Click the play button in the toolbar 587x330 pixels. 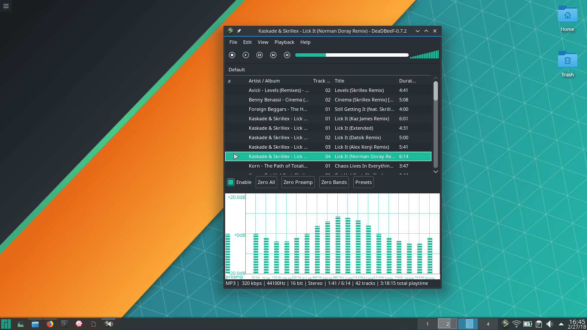click(x=246, y=55)
